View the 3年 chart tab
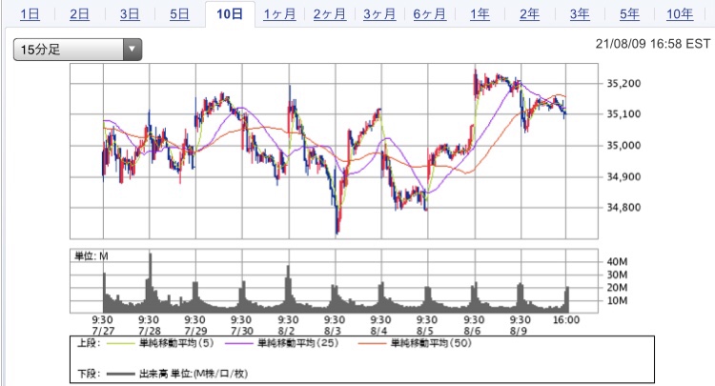The image size is (715, 386). [579, 13]
